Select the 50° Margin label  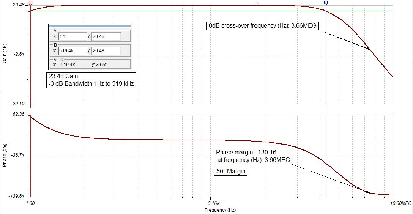click(x=231, y=172)
